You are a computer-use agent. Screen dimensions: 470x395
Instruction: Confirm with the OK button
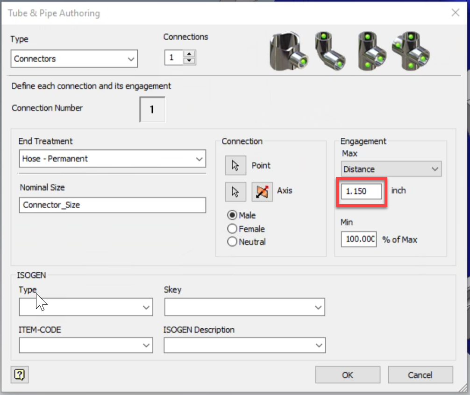(x=348, y=374)
